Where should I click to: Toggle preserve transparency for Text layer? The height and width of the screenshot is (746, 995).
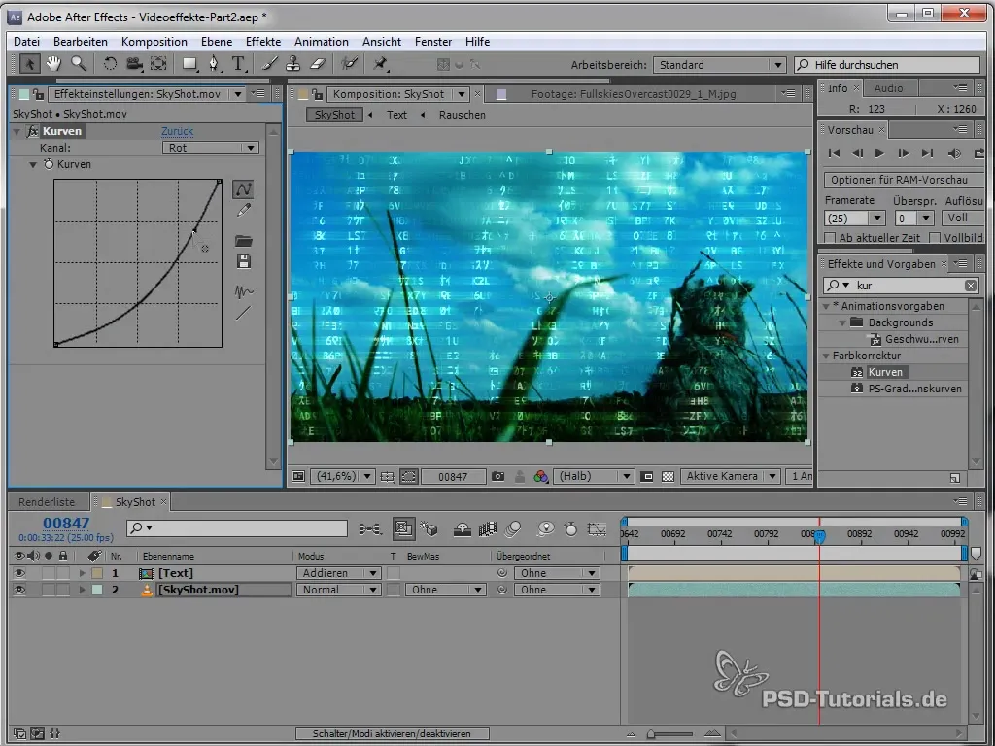point(394,573)
